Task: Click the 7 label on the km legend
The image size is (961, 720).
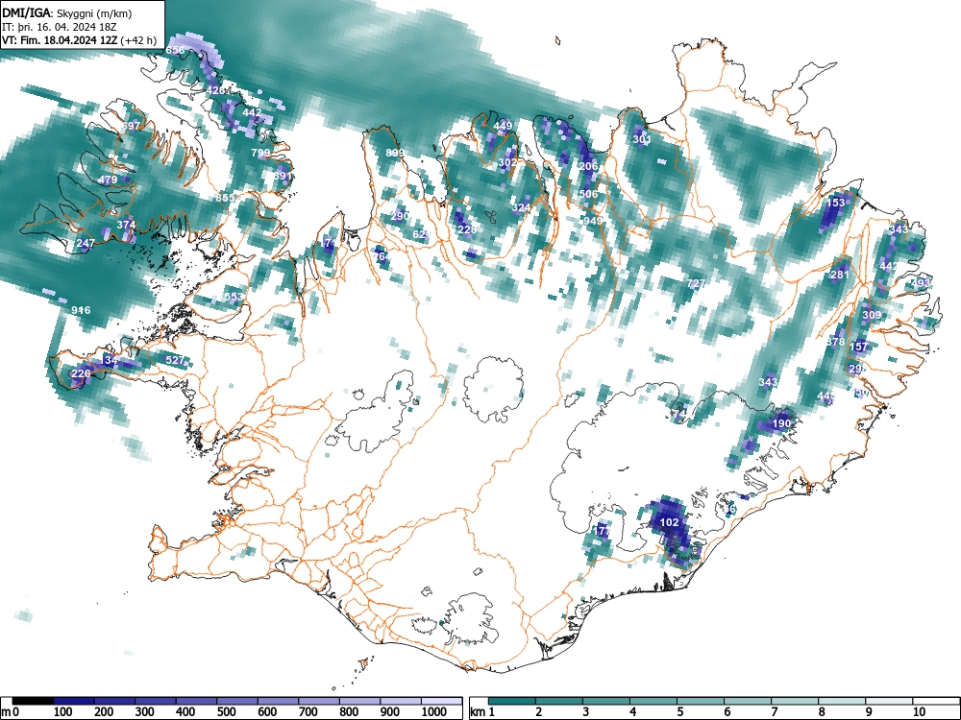Action: (x=774, y=712)
